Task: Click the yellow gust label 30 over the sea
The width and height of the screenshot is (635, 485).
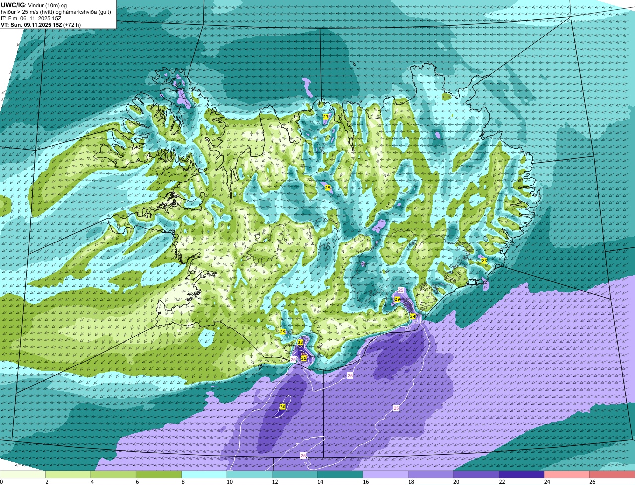Action: tap(283, 407)
